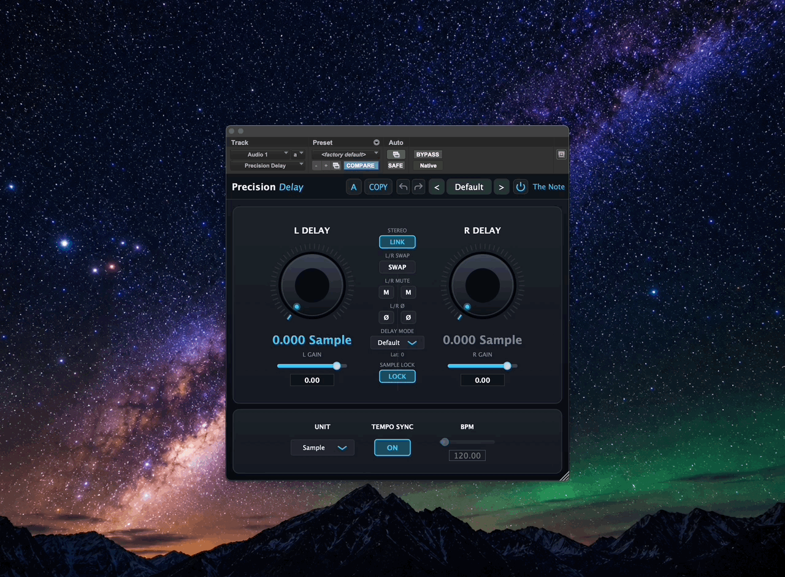
Task: Click the L GAIN 0.00 value field
Action: (312, 380)
